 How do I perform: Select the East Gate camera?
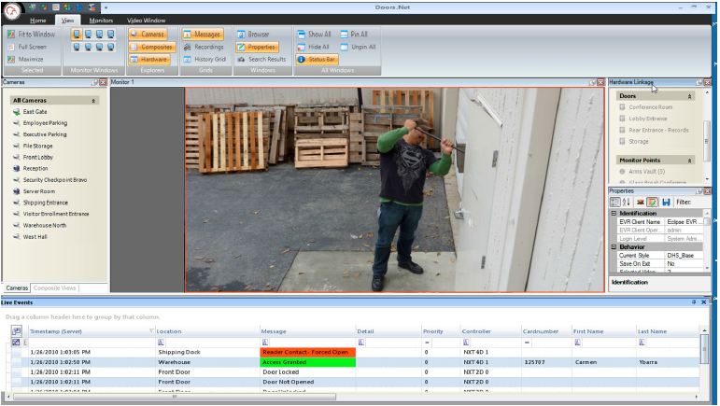[x=30, y=111]
